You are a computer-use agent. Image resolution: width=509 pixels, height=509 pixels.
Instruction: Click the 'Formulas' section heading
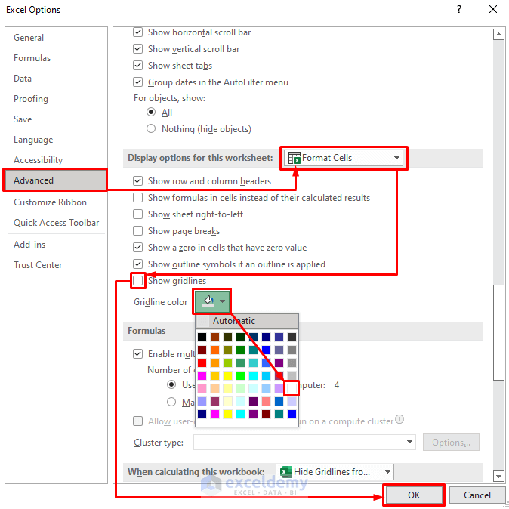pyautogui.click(x=147, y=331)
